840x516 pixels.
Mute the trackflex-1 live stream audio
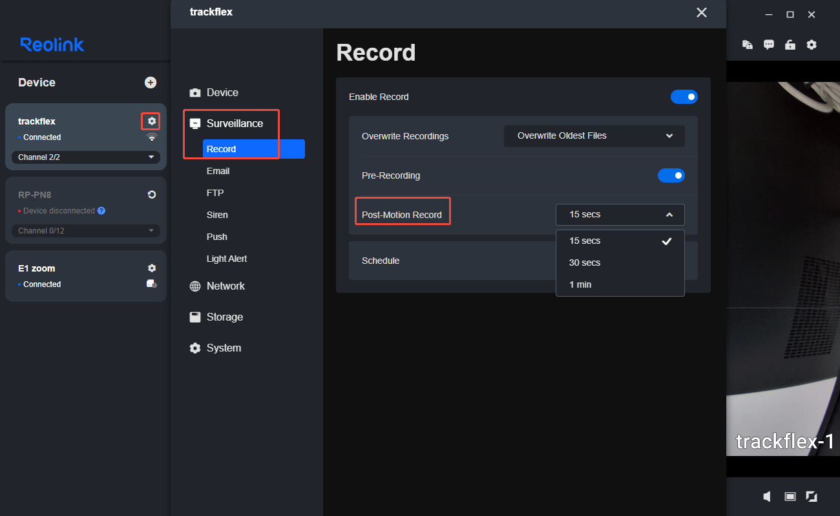766,497
